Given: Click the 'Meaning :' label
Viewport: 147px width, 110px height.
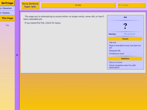Looking at the screenshot, I should point(112,34).
